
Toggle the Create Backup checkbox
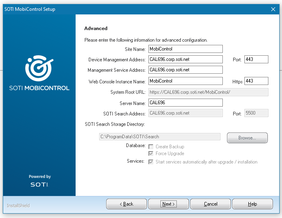click(151, 147)
